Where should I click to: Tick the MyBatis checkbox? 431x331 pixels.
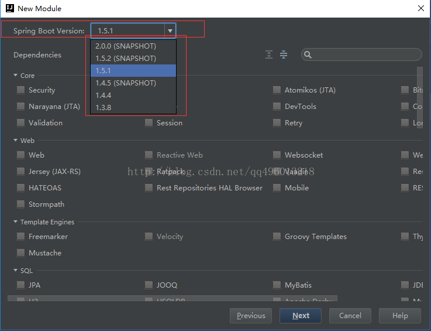pos(277,285)
